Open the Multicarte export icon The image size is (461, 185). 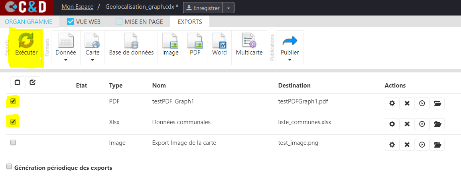(249, 41)
